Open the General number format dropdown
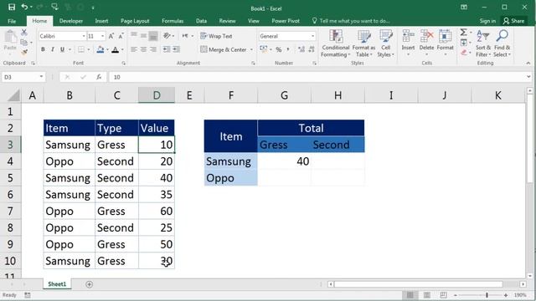Image resolution: width=536 pixels, height=301 pixels. click(312, 36)
